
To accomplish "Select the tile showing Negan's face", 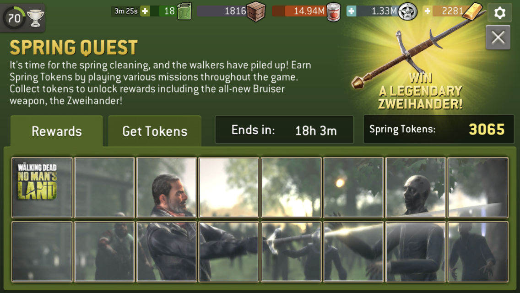I will (167, 188).
